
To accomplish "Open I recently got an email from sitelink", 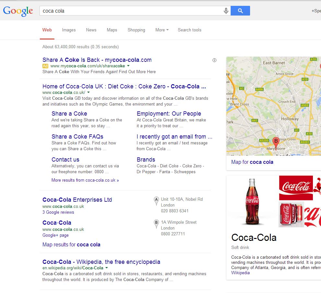I will pyautogui.click(x=174, y=137).
